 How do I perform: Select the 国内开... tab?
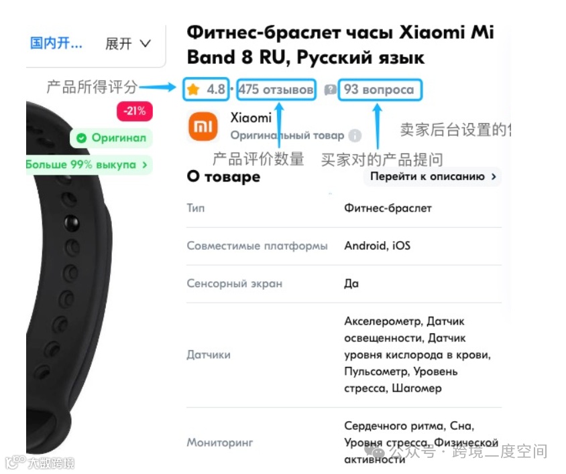(56, 44)
